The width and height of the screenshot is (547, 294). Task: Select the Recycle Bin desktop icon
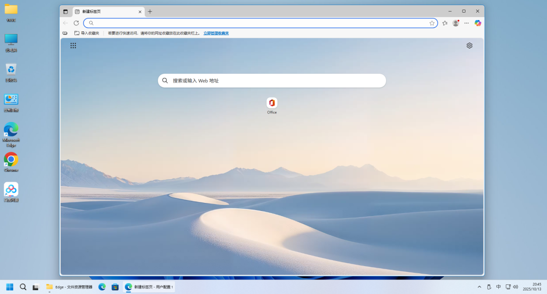pyautogui.click(x=11, y=73)
